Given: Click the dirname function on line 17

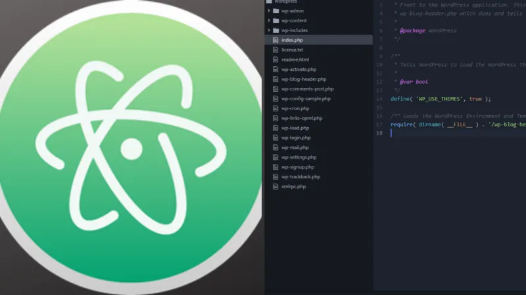Looking at the screenshot, I should (430, 125).
